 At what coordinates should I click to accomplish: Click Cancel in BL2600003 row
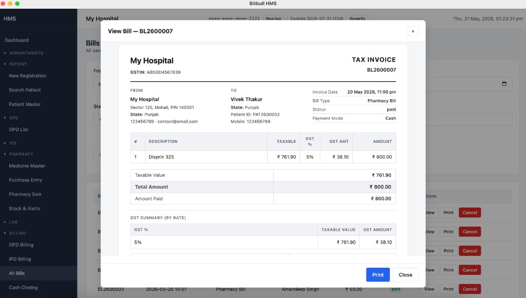469,289
